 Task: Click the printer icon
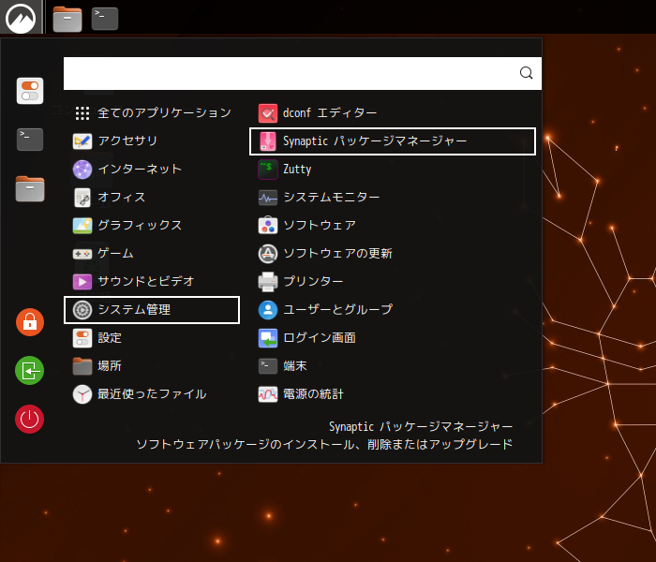tap(268, 281)
